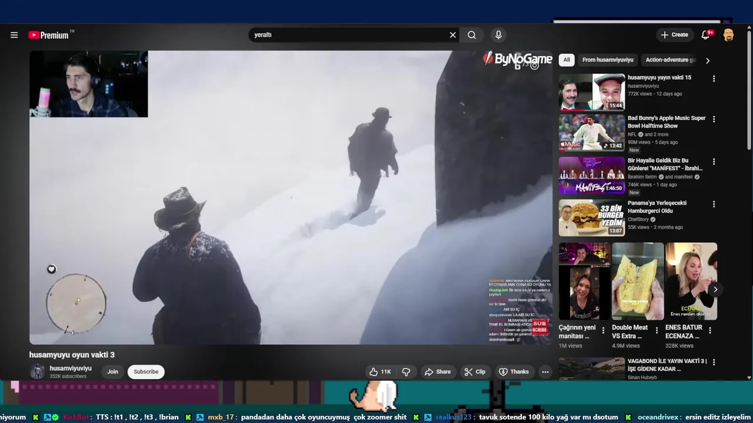Open options for Double Meat VS Extra short
This screenshot has width=753, height=423.
click(657, 331)
